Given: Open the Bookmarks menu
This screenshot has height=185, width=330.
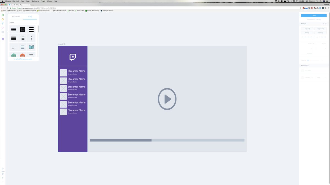Looking at the screenshot, I should [x=35, y=1].
